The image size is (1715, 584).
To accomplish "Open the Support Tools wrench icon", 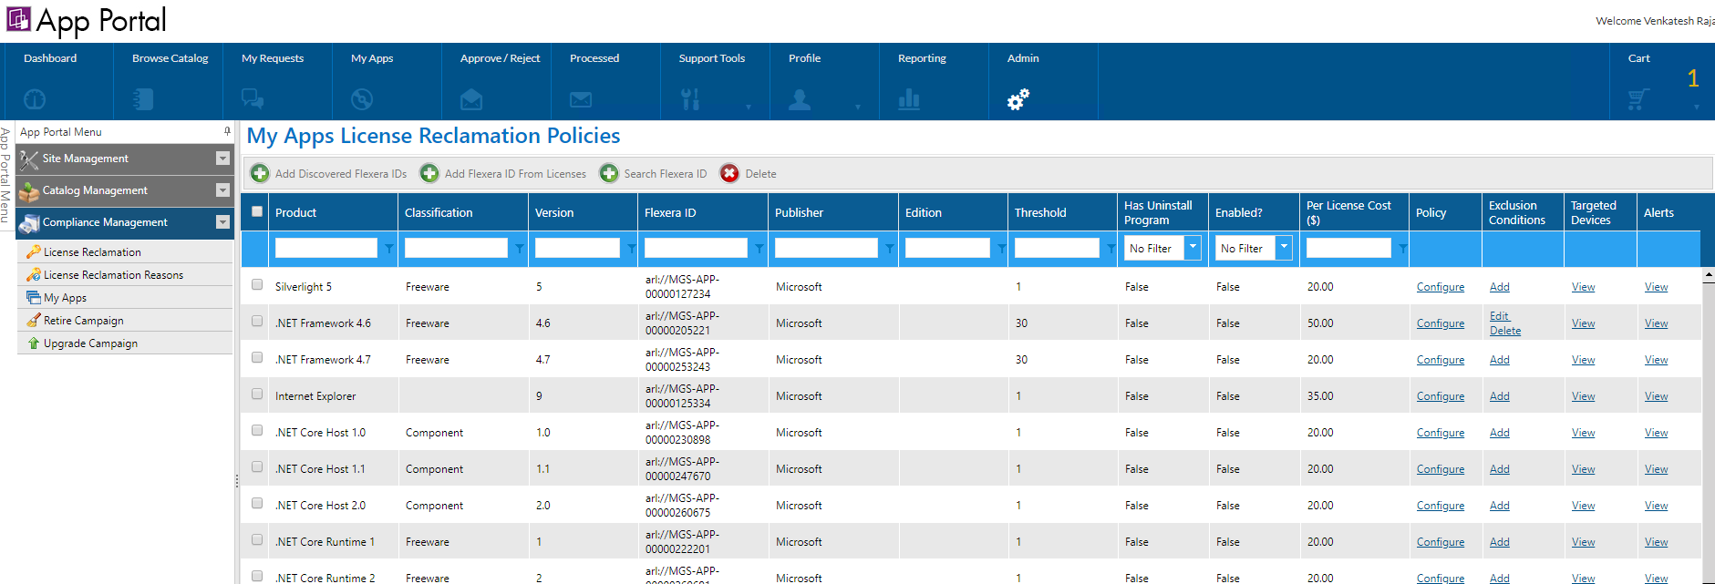I will pyautogui.click(x=690, y=99).
